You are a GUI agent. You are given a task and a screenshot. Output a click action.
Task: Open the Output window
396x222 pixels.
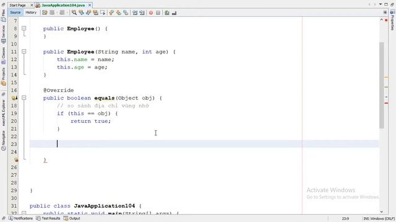[72, 218]
